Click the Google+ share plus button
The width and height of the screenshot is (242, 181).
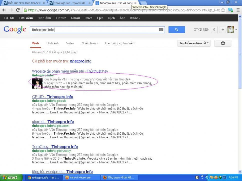point(222,30)
